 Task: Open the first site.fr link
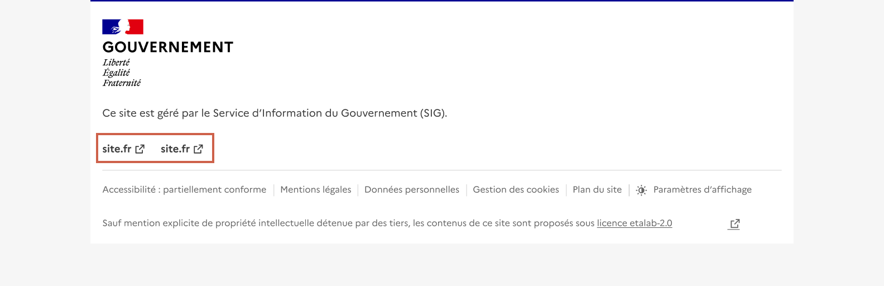117,149
